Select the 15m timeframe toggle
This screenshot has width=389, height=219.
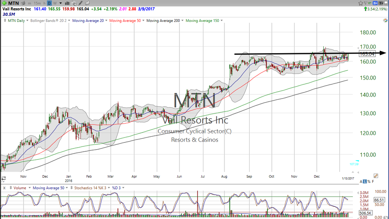tap(37, 3)
